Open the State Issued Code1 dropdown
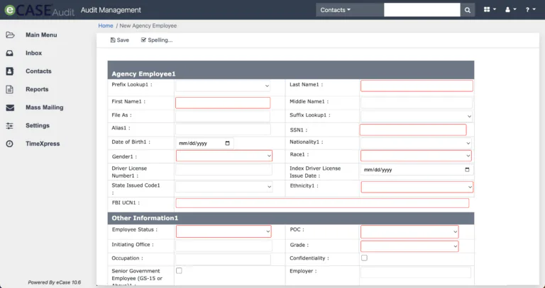Screen dimensions: 545x288 coord(224,187)
